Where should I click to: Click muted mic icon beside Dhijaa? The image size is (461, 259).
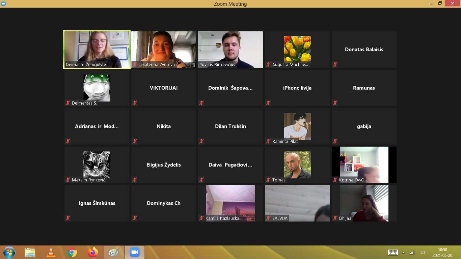(x=335, y=218)
